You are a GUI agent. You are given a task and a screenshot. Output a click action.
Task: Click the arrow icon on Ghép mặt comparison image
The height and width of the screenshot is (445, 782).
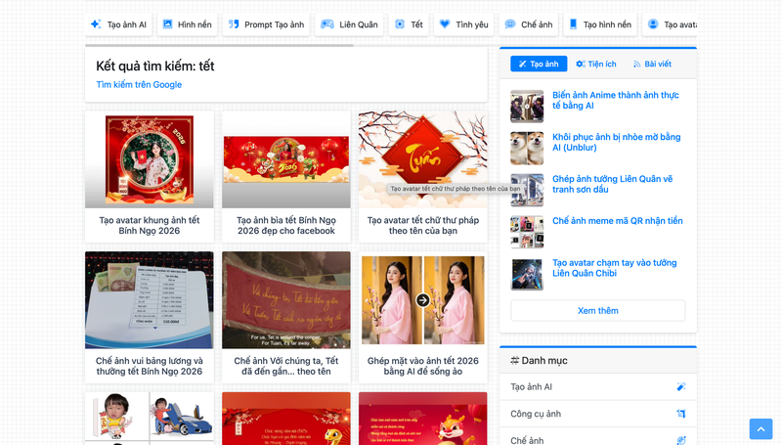click(x=423, y=300)
